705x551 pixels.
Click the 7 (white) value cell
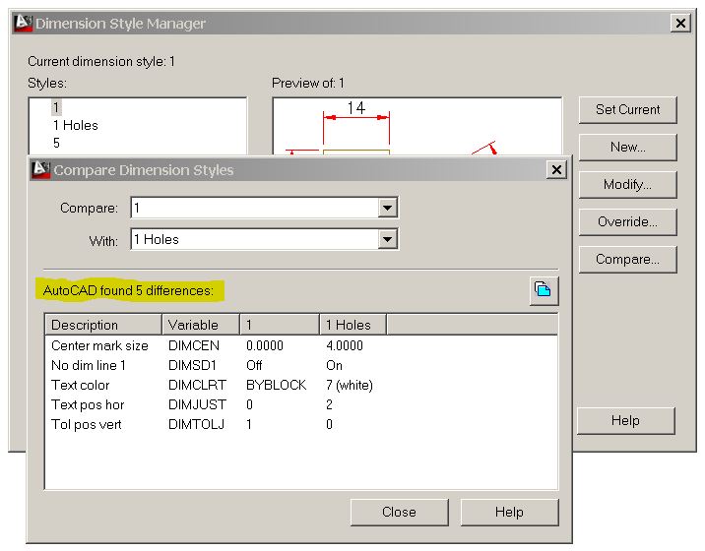[x=350, y=385]
